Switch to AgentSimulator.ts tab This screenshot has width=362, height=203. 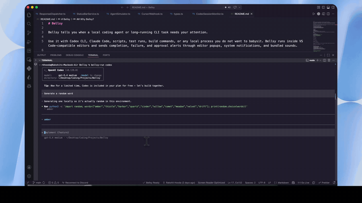[118, 14]
